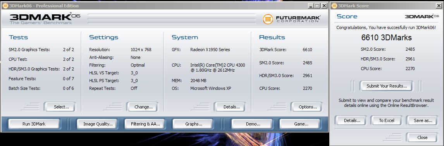Click the System section heading
The height and width of the screenshot is (146, 444).
pos(185,37)
